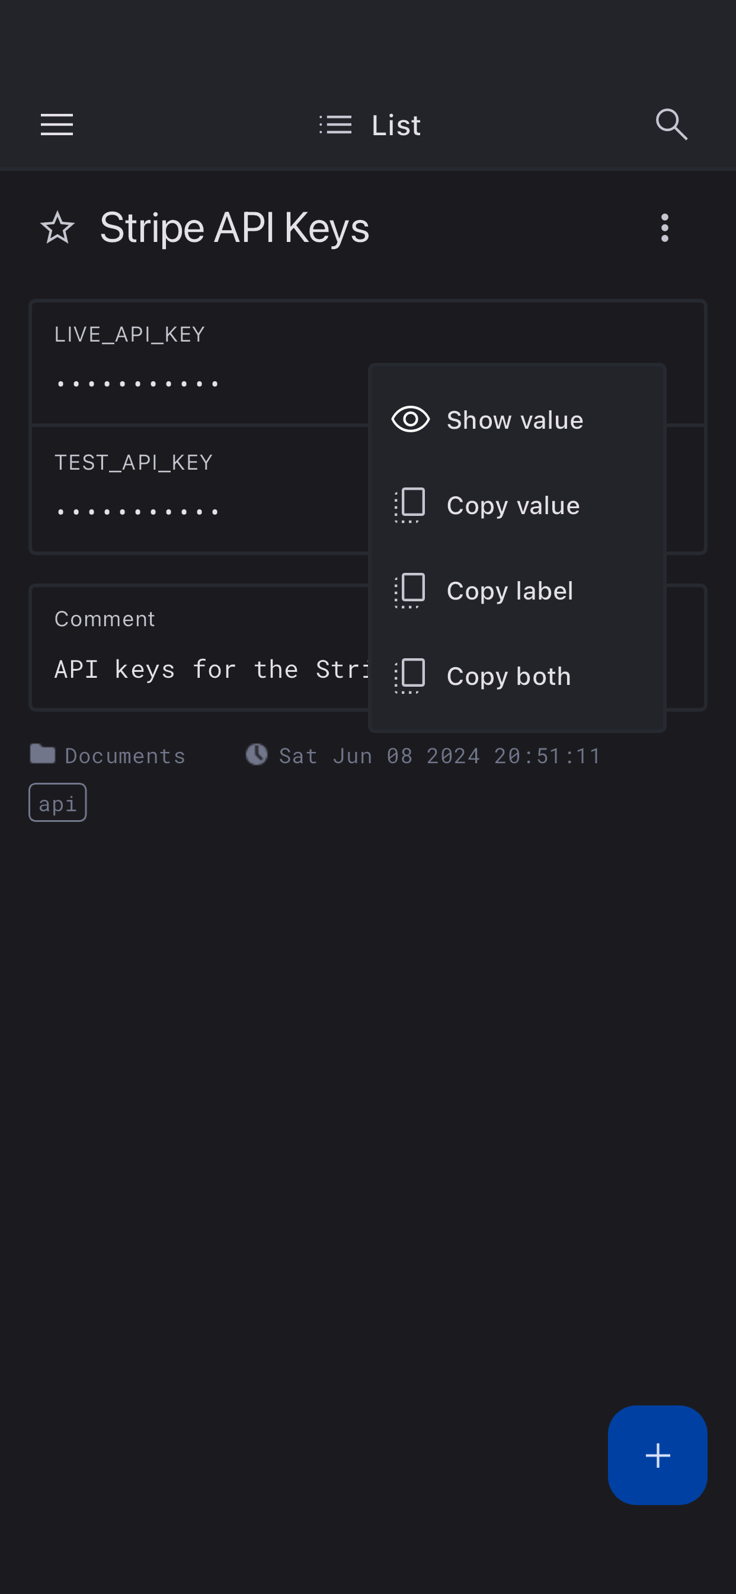Select Copy both in popup menu
The width and height of the screenshot is (736, 1594).
pyautogui.click(x=508, y=677)
